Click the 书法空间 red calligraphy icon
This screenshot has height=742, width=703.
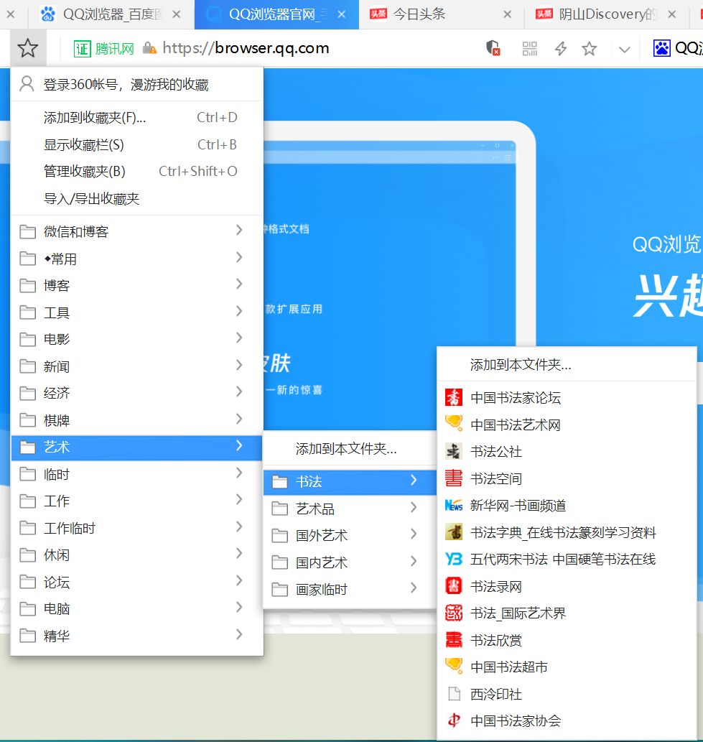tap(455, 478)
